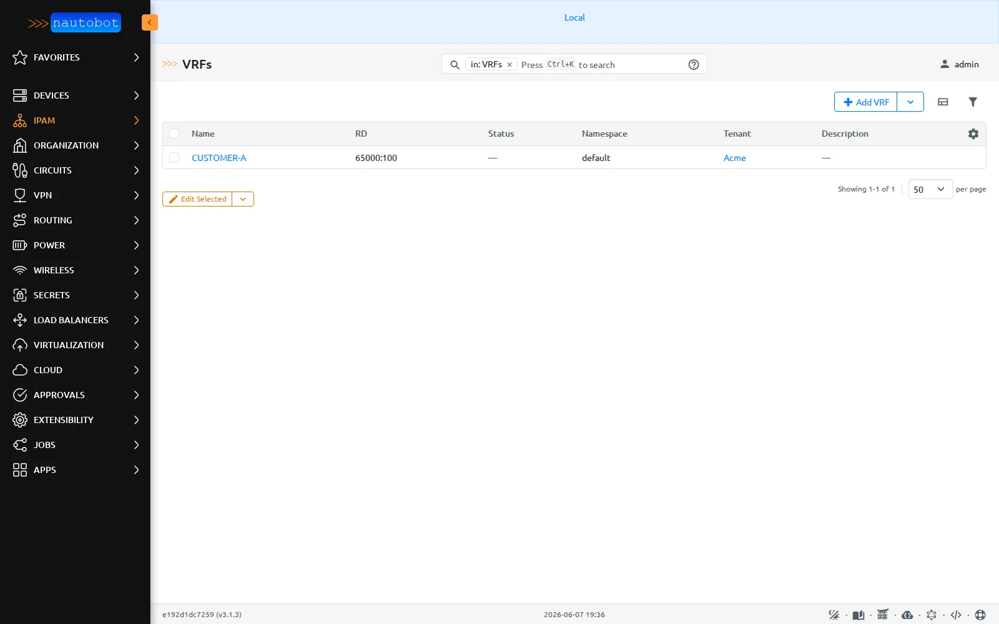Click the Load Balancers icon
Image resolution: width=999 pixels, height=624 pixels.
pyautogui.click(x=20, y=320)
